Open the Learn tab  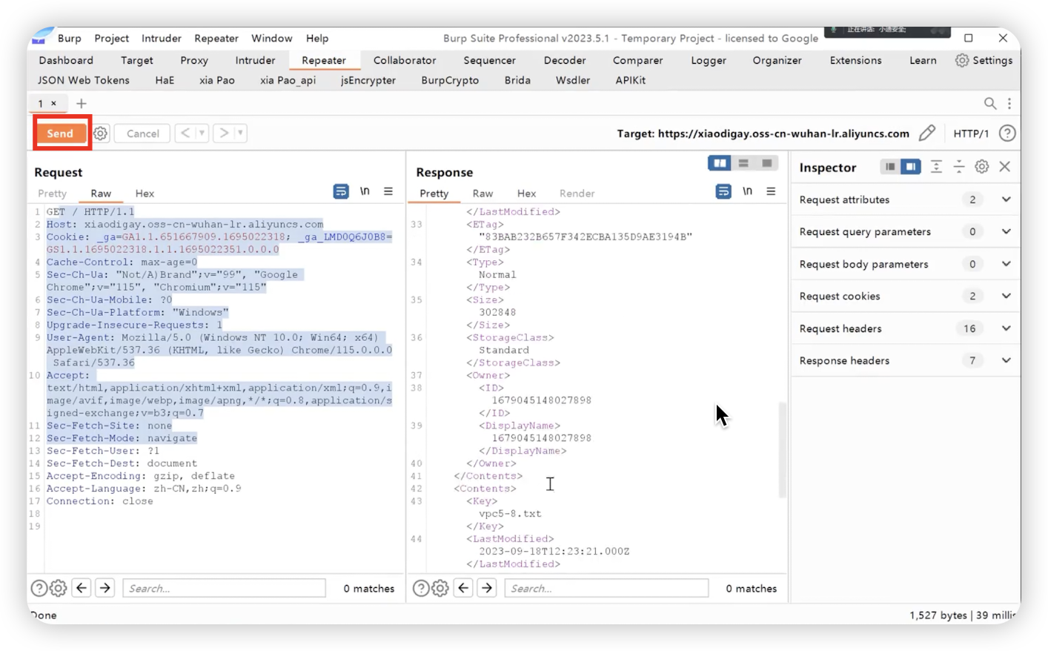tap(923, 60)
